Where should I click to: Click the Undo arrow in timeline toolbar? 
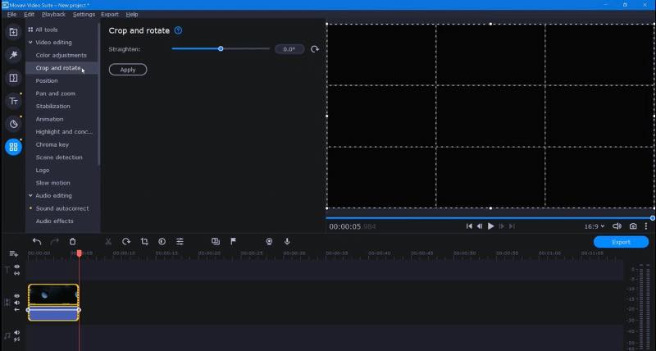click(x=37, y=242)
